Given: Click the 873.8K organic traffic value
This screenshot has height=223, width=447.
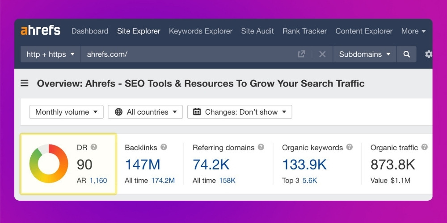Looking at the screenshot, I should click(x=393, y=165).
